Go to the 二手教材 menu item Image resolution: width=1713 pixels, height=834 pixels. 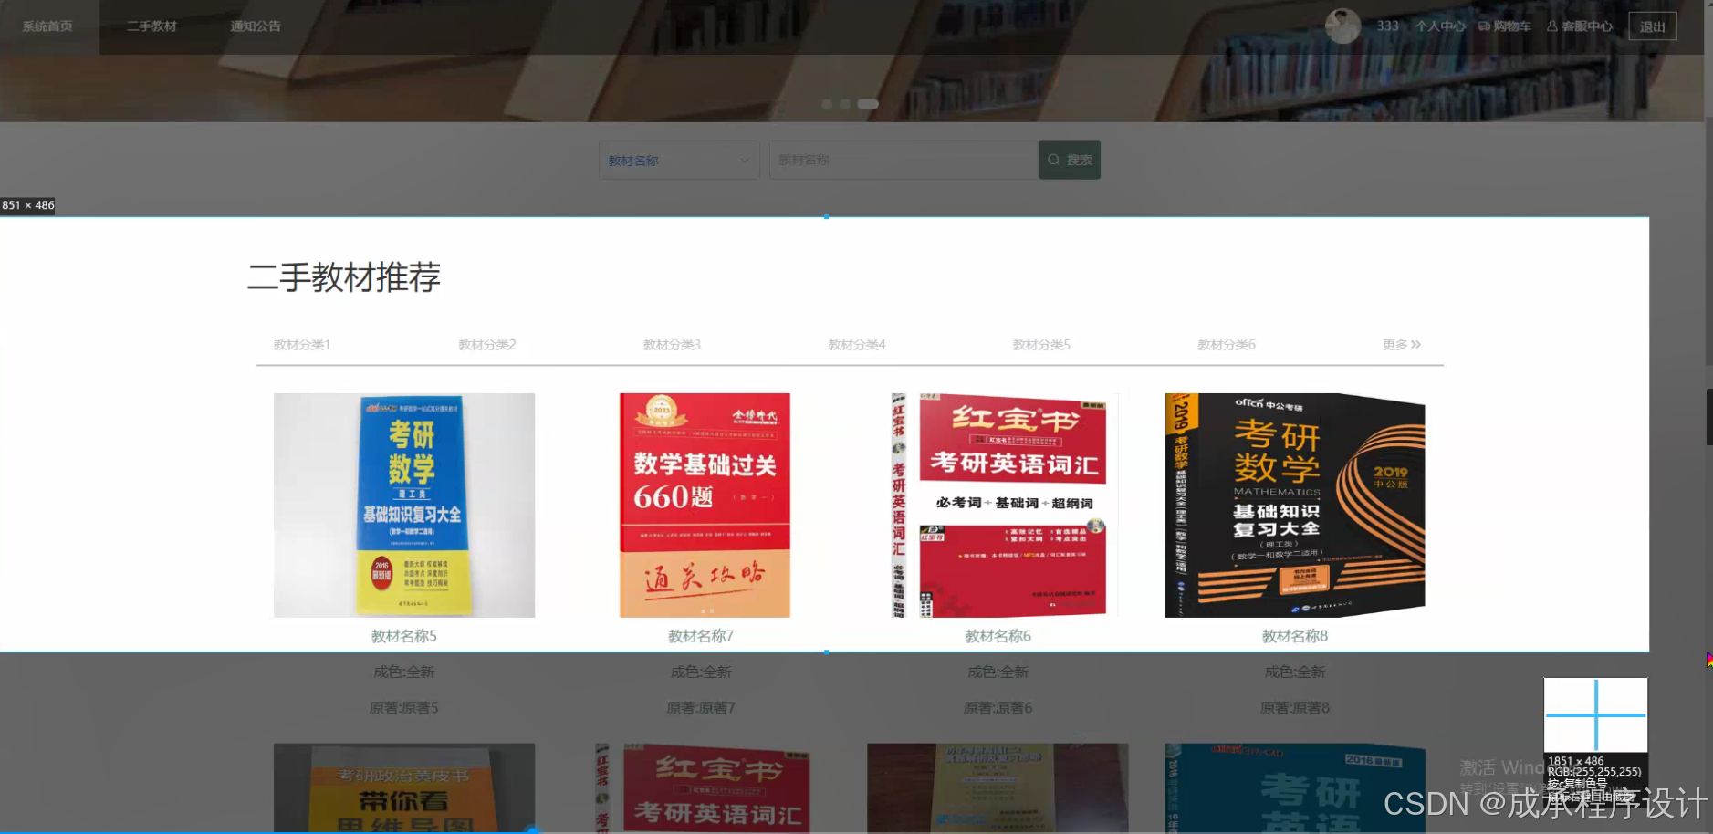click(151, 26)
